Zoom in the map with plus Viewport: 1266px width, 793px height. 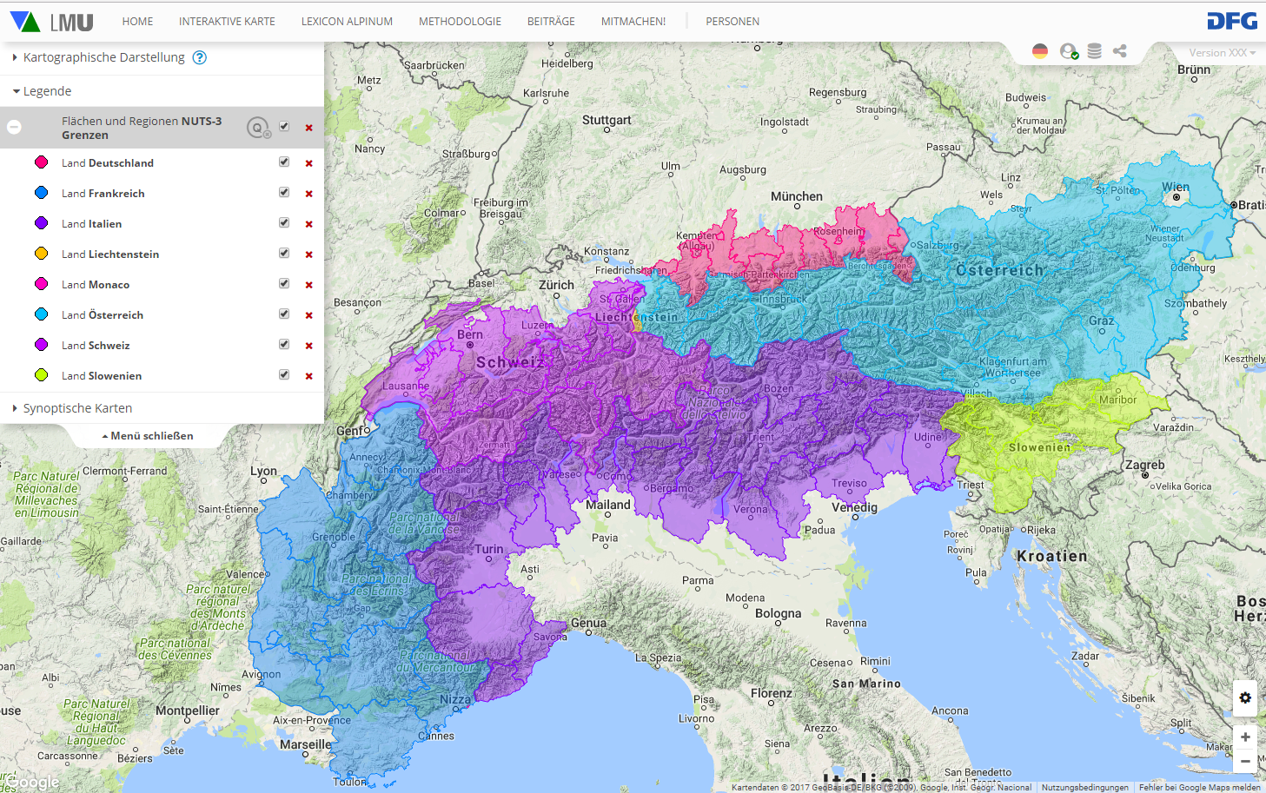1245,737
